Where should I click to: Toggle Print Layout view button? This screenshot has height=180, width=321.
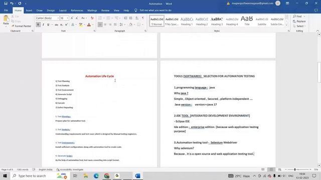tap(271, 169)
